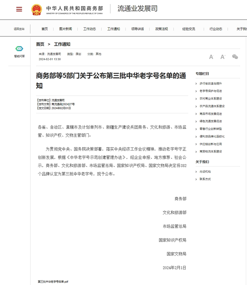The width and height of the screenshot is (247, 285).
Task: Open 内设机构 under 关于我们
Action: pyautogui.click(x=205, y=171)
